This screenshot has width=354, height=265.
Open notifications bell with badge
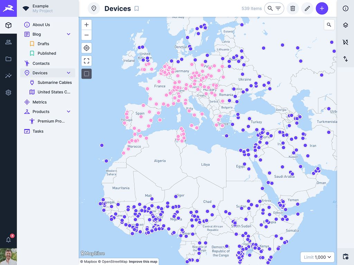click(9, 239)
